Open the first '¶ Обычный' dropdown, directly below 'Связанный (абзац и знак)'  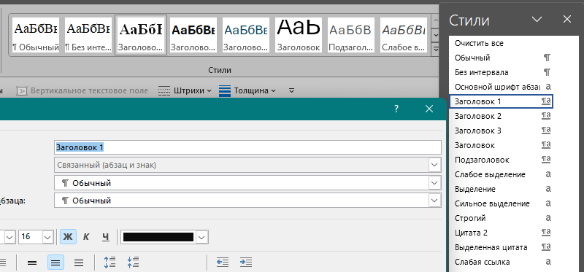point(434,183)
